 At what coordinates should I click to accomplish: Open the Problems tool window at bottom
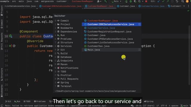(40, 101)
